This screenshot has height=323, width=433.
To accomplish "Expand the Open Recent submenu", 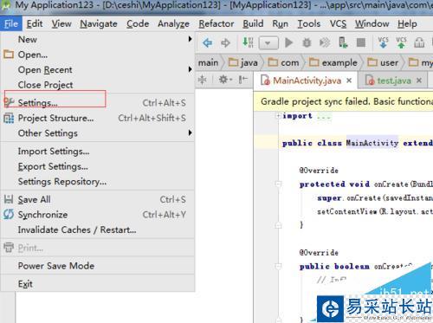I will click(98, 69).
